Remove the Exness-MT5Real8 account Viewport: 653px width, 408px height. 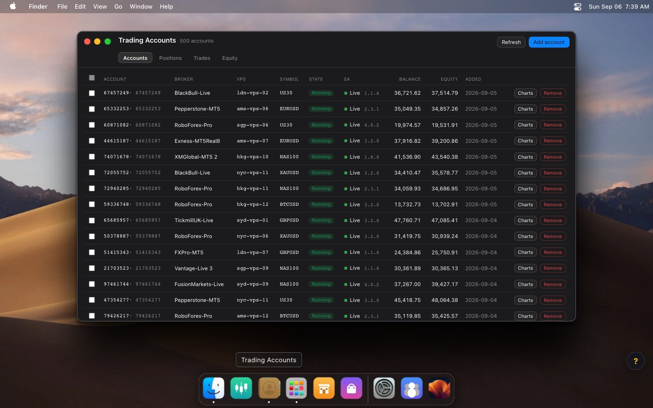coord(553,141)
